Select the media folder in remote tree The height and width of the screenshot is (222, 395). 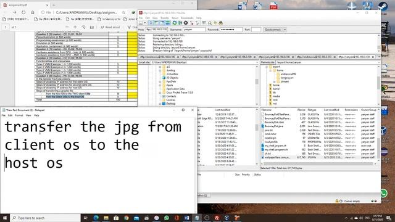pyautogui.click(x=276, y=96)
